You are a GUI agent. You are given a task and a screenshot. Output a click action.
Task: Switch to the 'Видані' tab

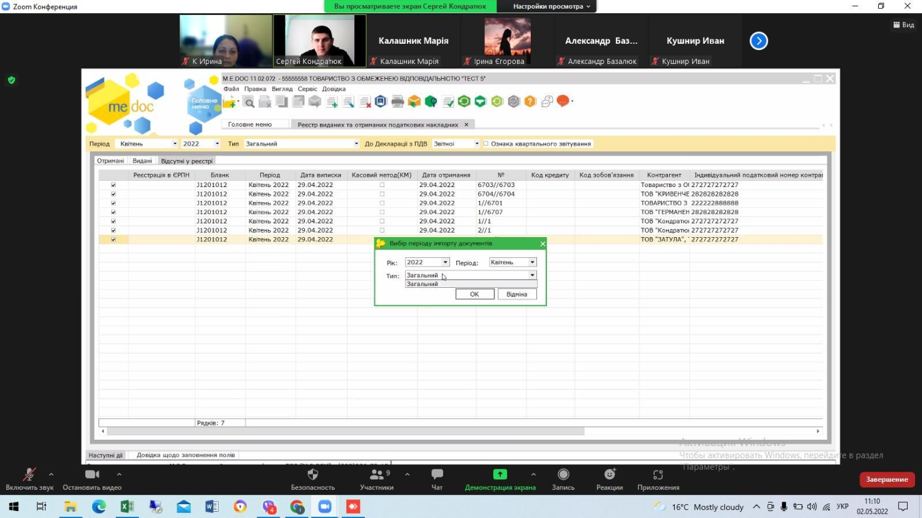click(x=142, y=161)
